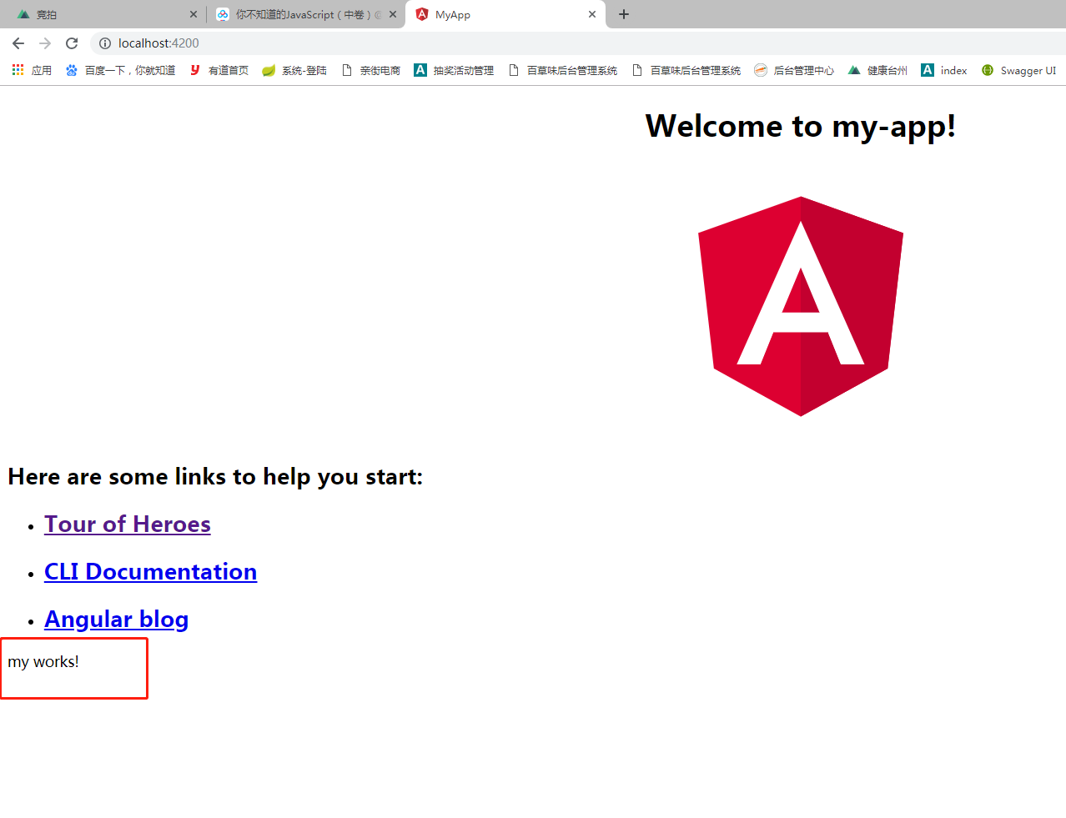Open the 健康台州 bookmark
The width and height of the screenshot is (1066, 818).
877,70
